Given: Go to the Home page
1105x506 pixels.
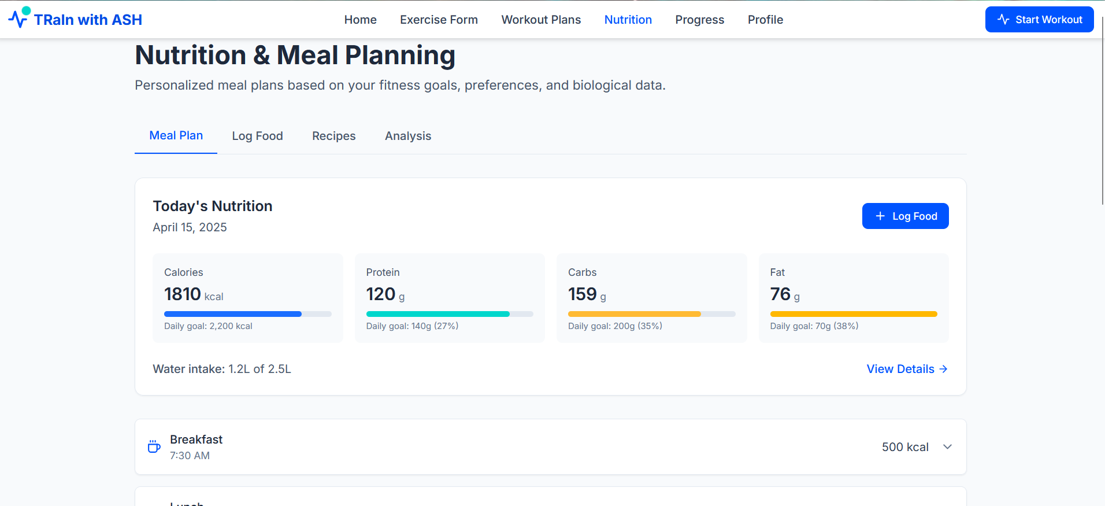Looking at the screenshot, I should click(x=360, y=20).
